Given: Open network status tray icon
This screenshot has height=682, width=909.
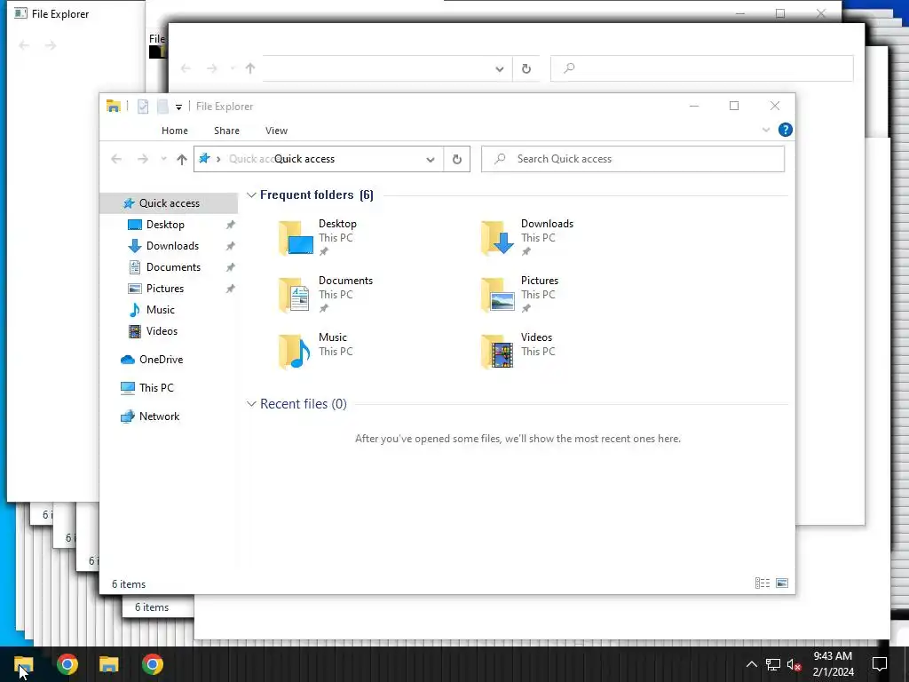Looking at the screenshot, I should pyautogui.click(x=772, y=664).
